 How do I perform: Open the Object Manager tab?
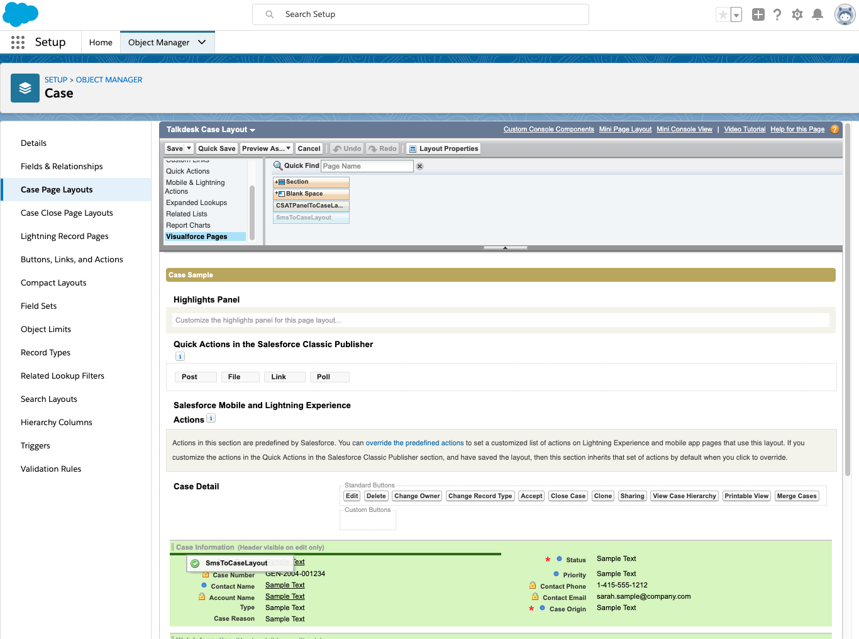(x=158, y=42)
